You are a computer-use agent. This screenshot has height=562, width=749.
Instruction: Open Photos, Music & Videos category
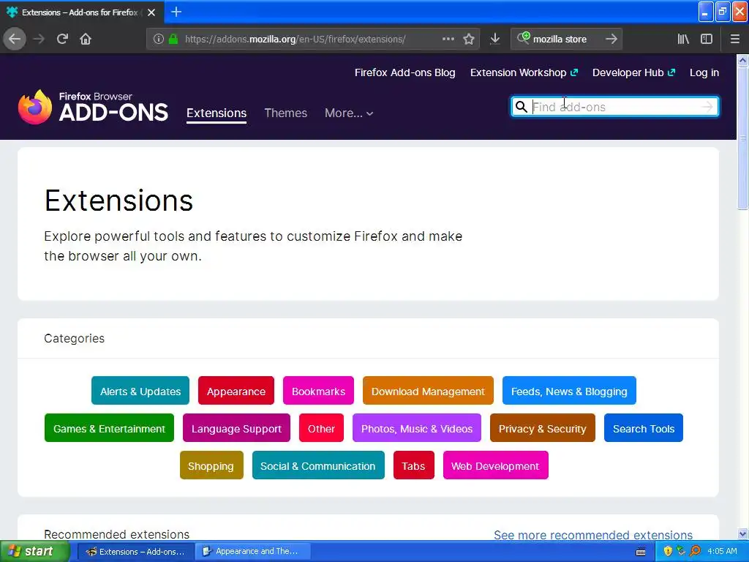416,428
